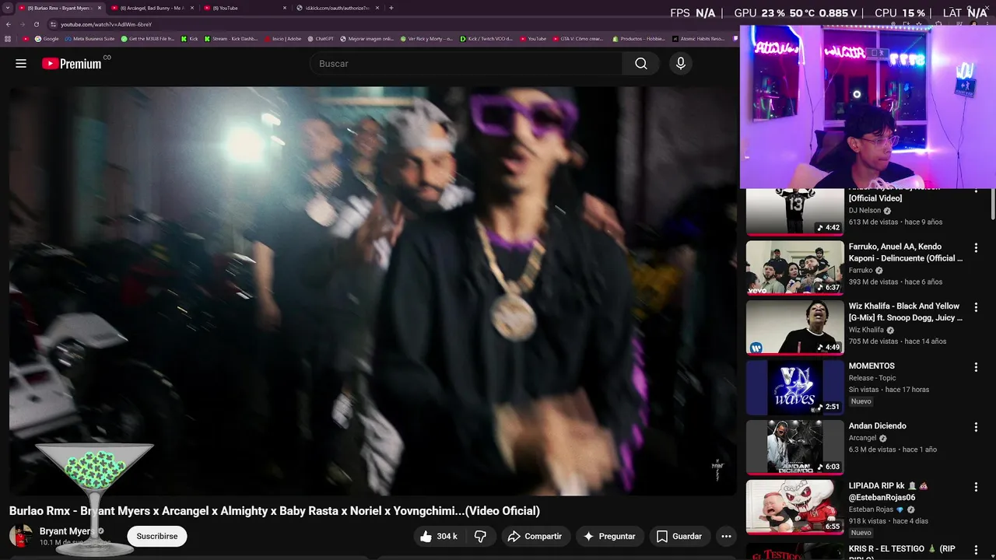
Task: Open 'Esteban Rojas' channel name
Action: point(871,510)
